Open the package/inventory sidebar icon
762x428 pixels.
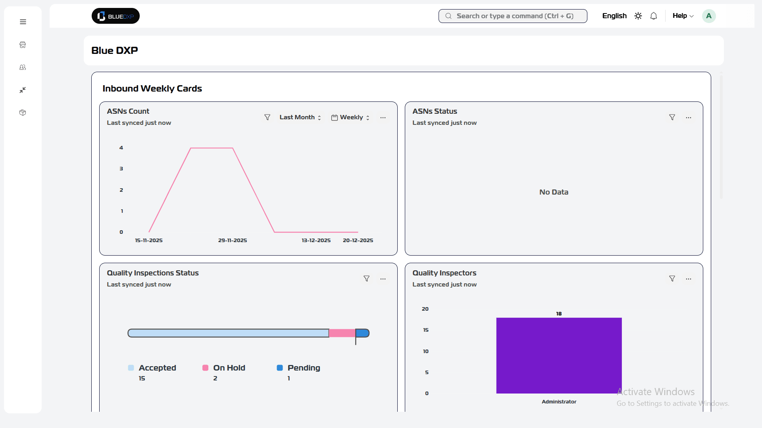(x=23, y=113)
